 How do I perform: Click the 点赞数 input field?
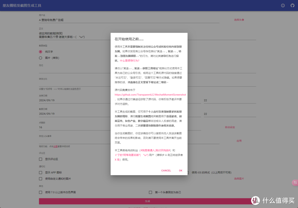click(x=74, y=127)
